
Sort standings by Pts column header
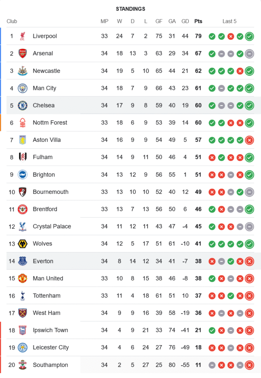(x=198, y=21)
